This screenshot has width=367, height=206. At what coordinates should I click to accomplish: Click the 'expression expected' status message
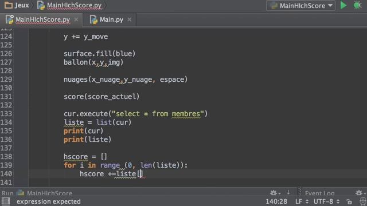point(48,201)
